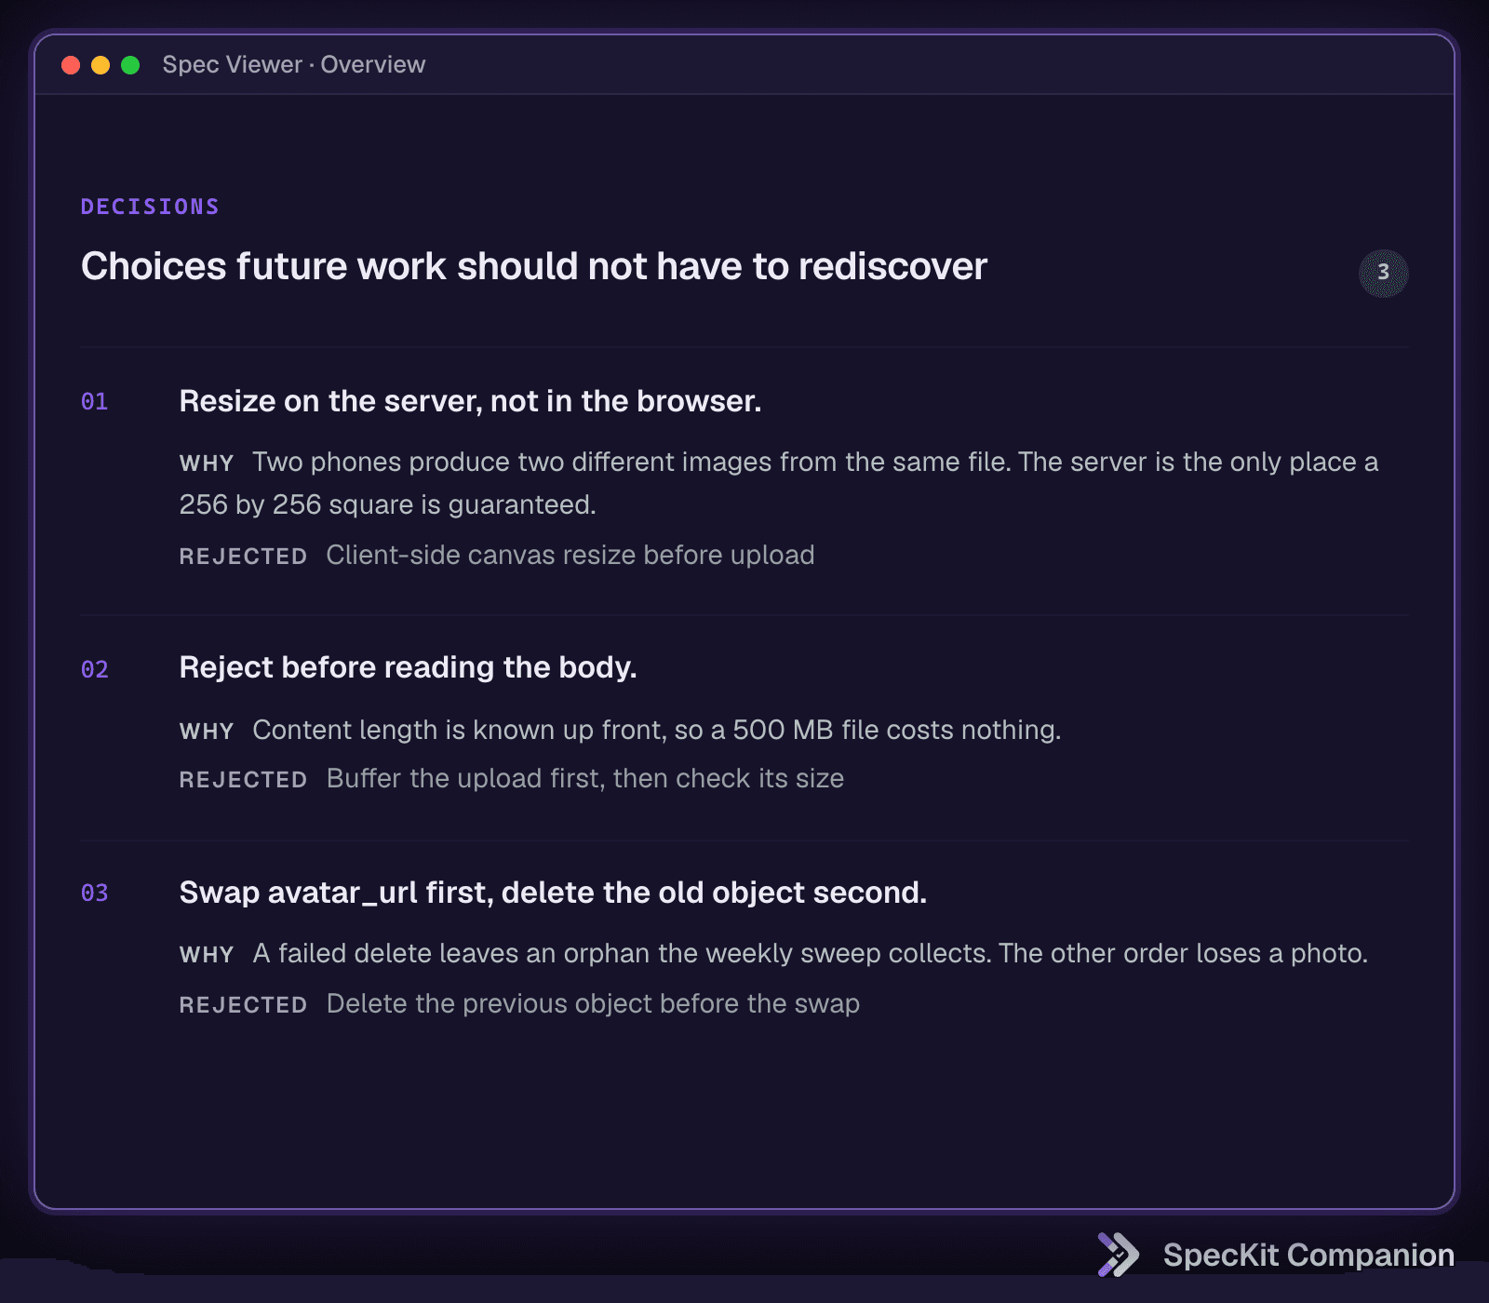Expand the 'Swap avatar_url first' decision
Viewport: 1489px width, 1303px height.
tap(553, 893)
